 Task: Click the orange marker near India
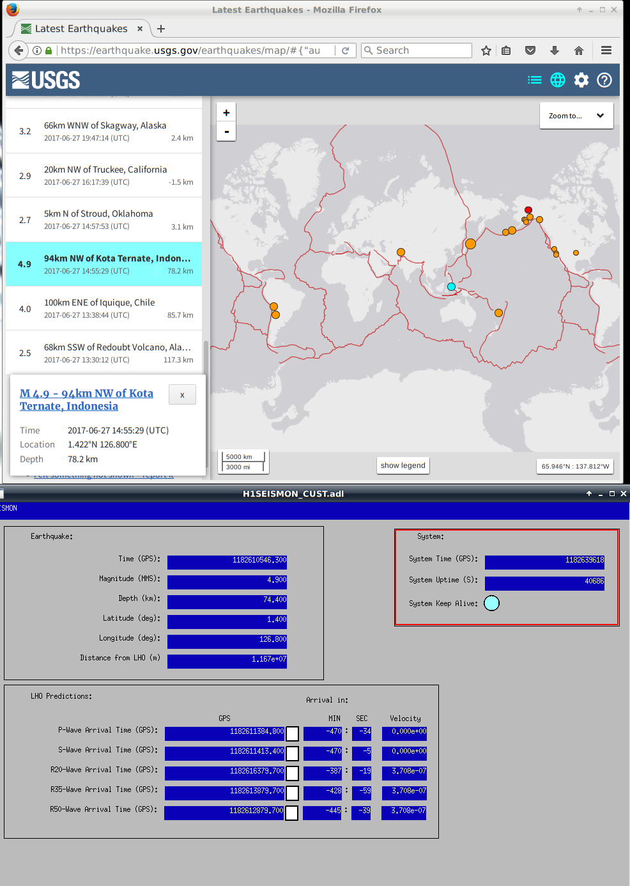point(401,253)
